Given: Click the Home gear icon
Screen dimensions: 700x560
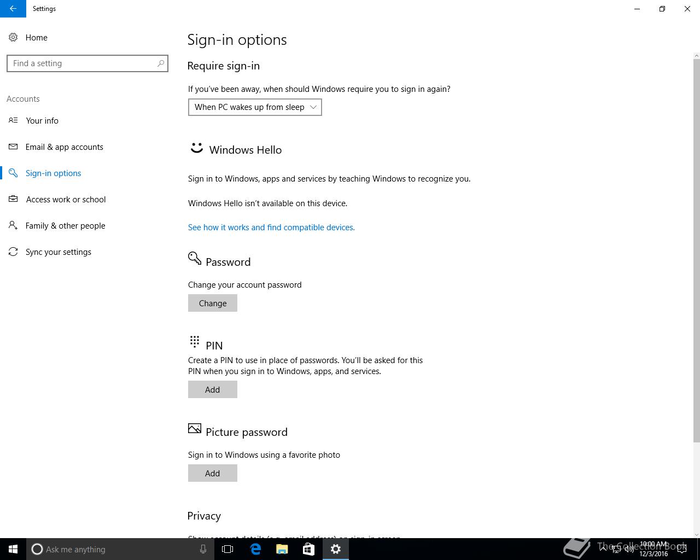Looking at the screenshot, I should click(13, 37).
